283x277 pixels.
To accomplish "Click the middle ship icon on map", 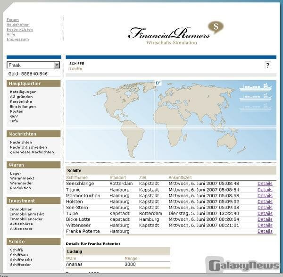I will point(255,98).
